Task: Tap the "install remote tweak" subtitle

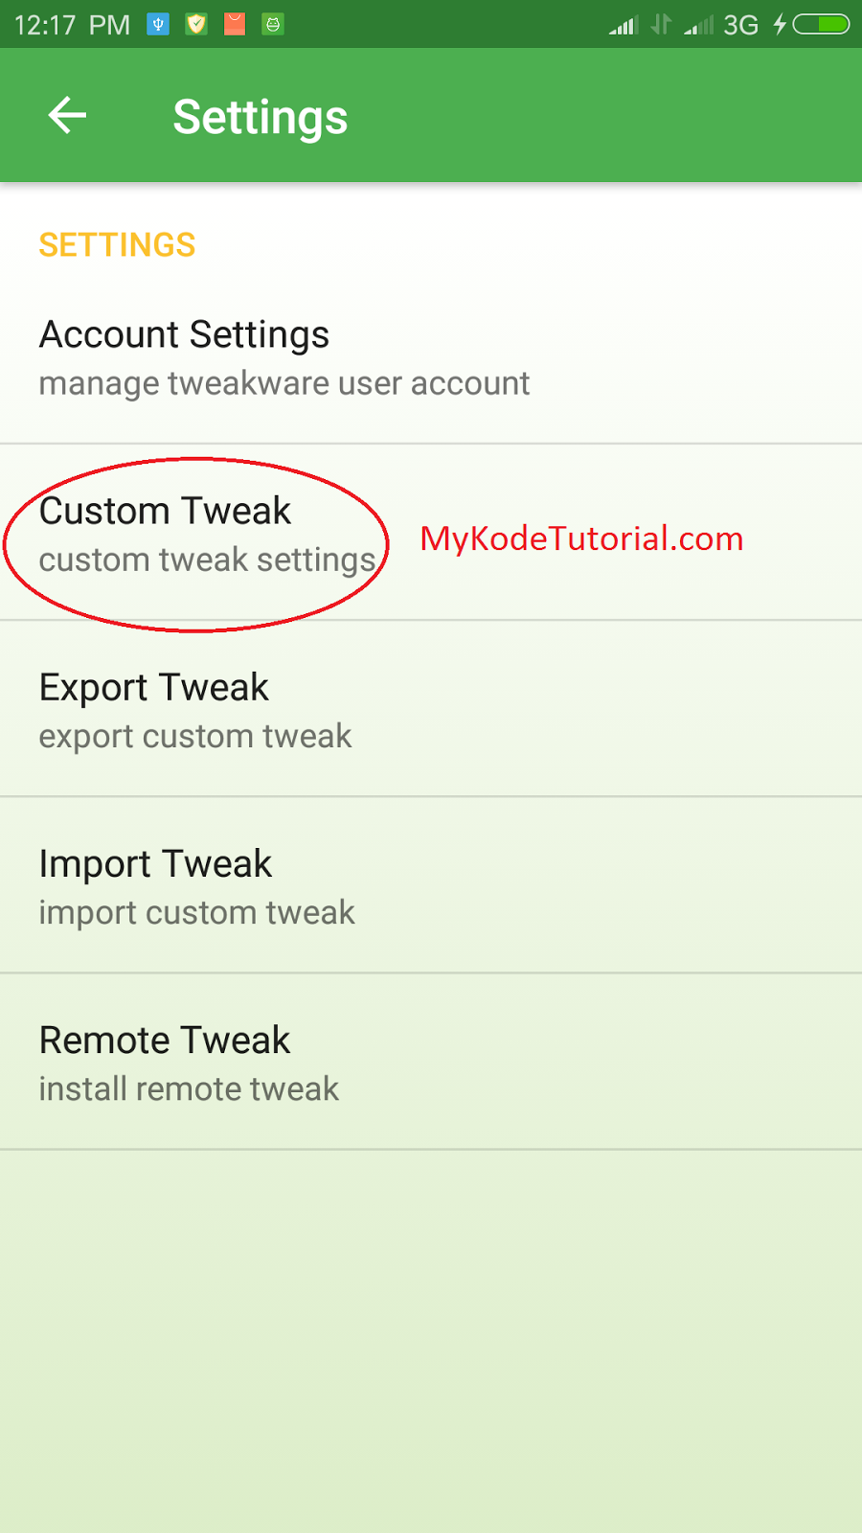Action: [189, 1089]
